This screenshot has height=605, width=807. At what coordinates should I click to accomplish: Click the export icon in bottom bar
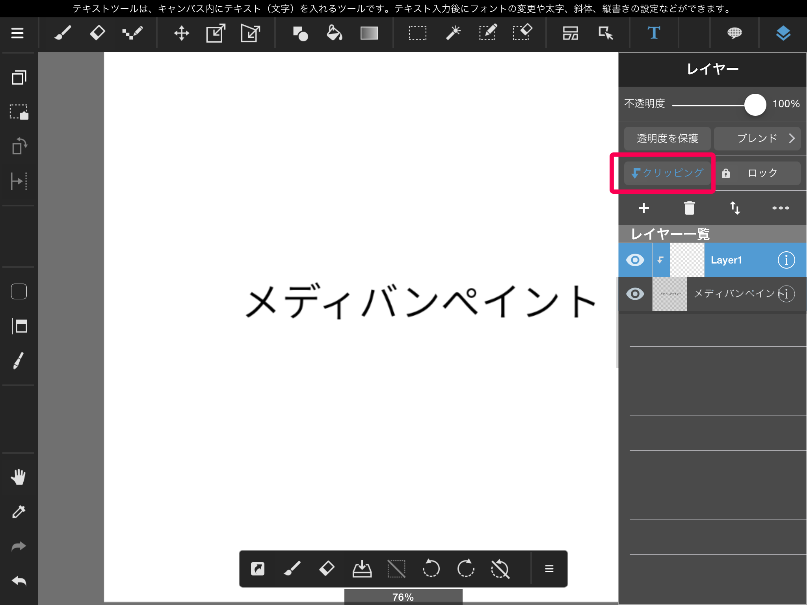click(258, 569)
